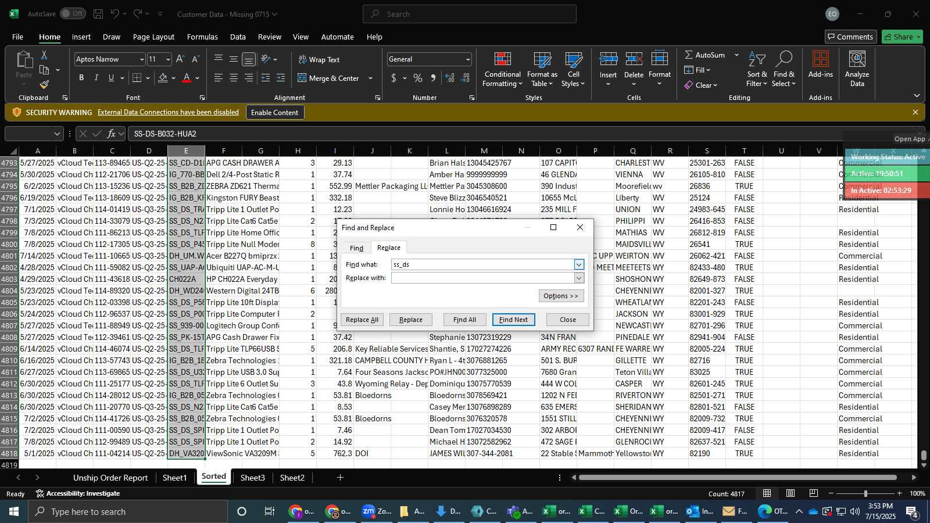Screen dimensions: 930x523
Task: Expand the Merge & Center dropdown arrow
Action: pos(370,78)
